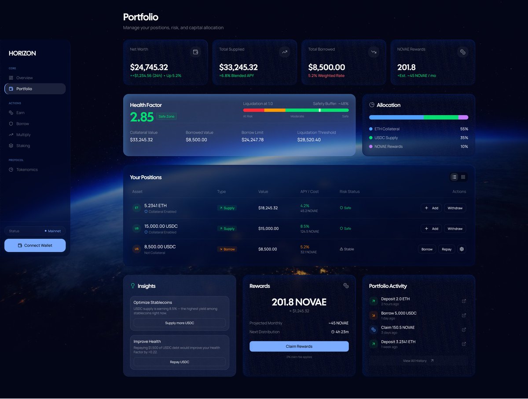Open external link for Deposit 3.2341 ETH
The height and width of the screenshot is (399, 528).
(x=464, y=344)
